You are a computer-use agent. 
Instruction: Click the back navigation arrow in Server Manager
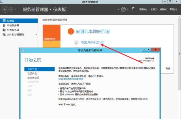(5, 9)
